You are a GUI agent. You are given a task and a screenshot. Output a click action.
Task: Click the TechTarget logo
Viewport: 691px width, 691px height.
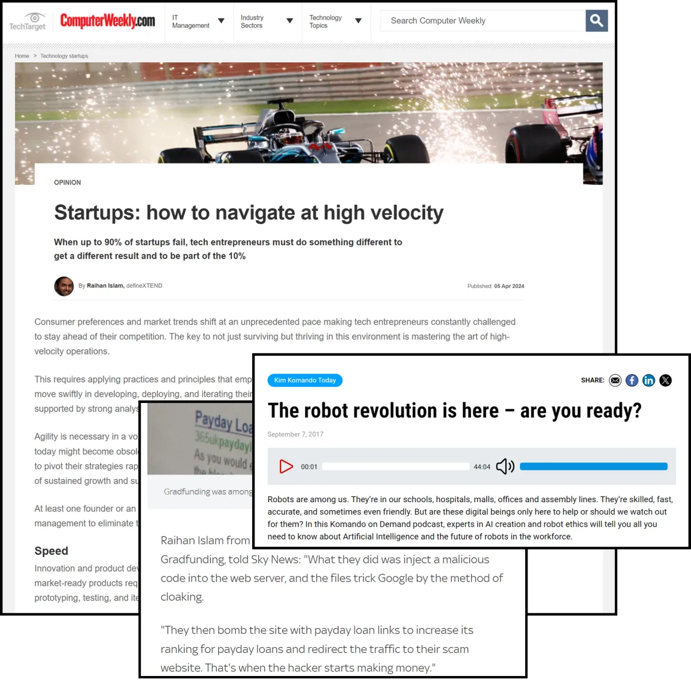pyautogui.click(x=27, y=21)
